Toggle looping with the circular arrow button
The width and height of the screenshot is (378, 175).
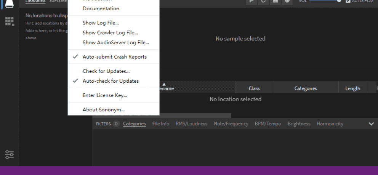click(x=263, y=2)
